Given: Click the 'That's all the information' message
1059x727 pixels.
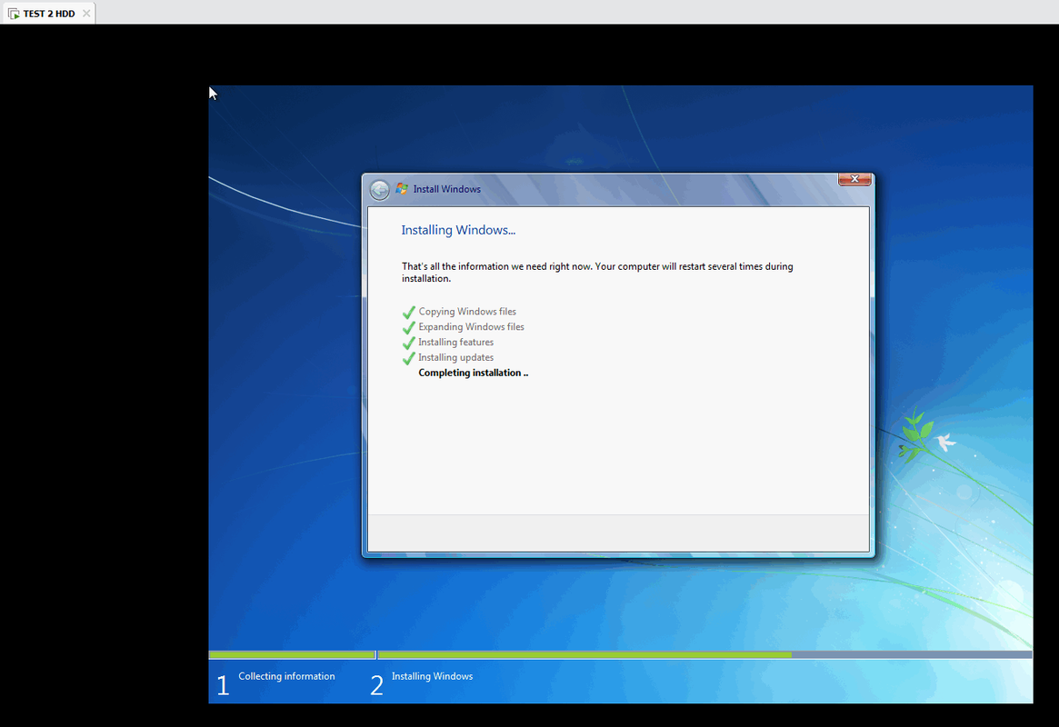Looking at the screenshot, I should [597, 273].
